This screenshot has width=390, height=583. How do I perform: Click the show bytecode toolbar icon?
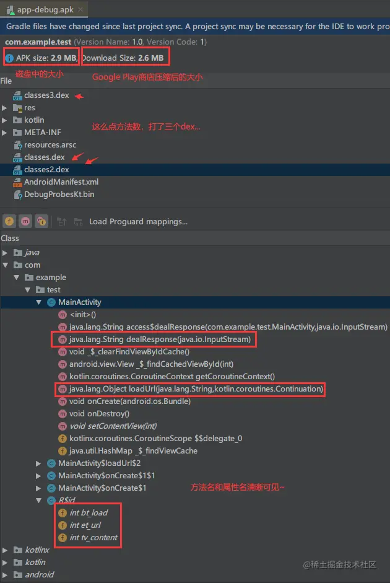pos(62,222)
